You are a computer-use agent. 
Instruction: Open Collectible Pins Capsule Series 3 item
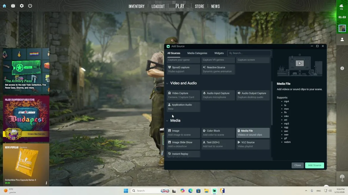[x=26, y=164]
